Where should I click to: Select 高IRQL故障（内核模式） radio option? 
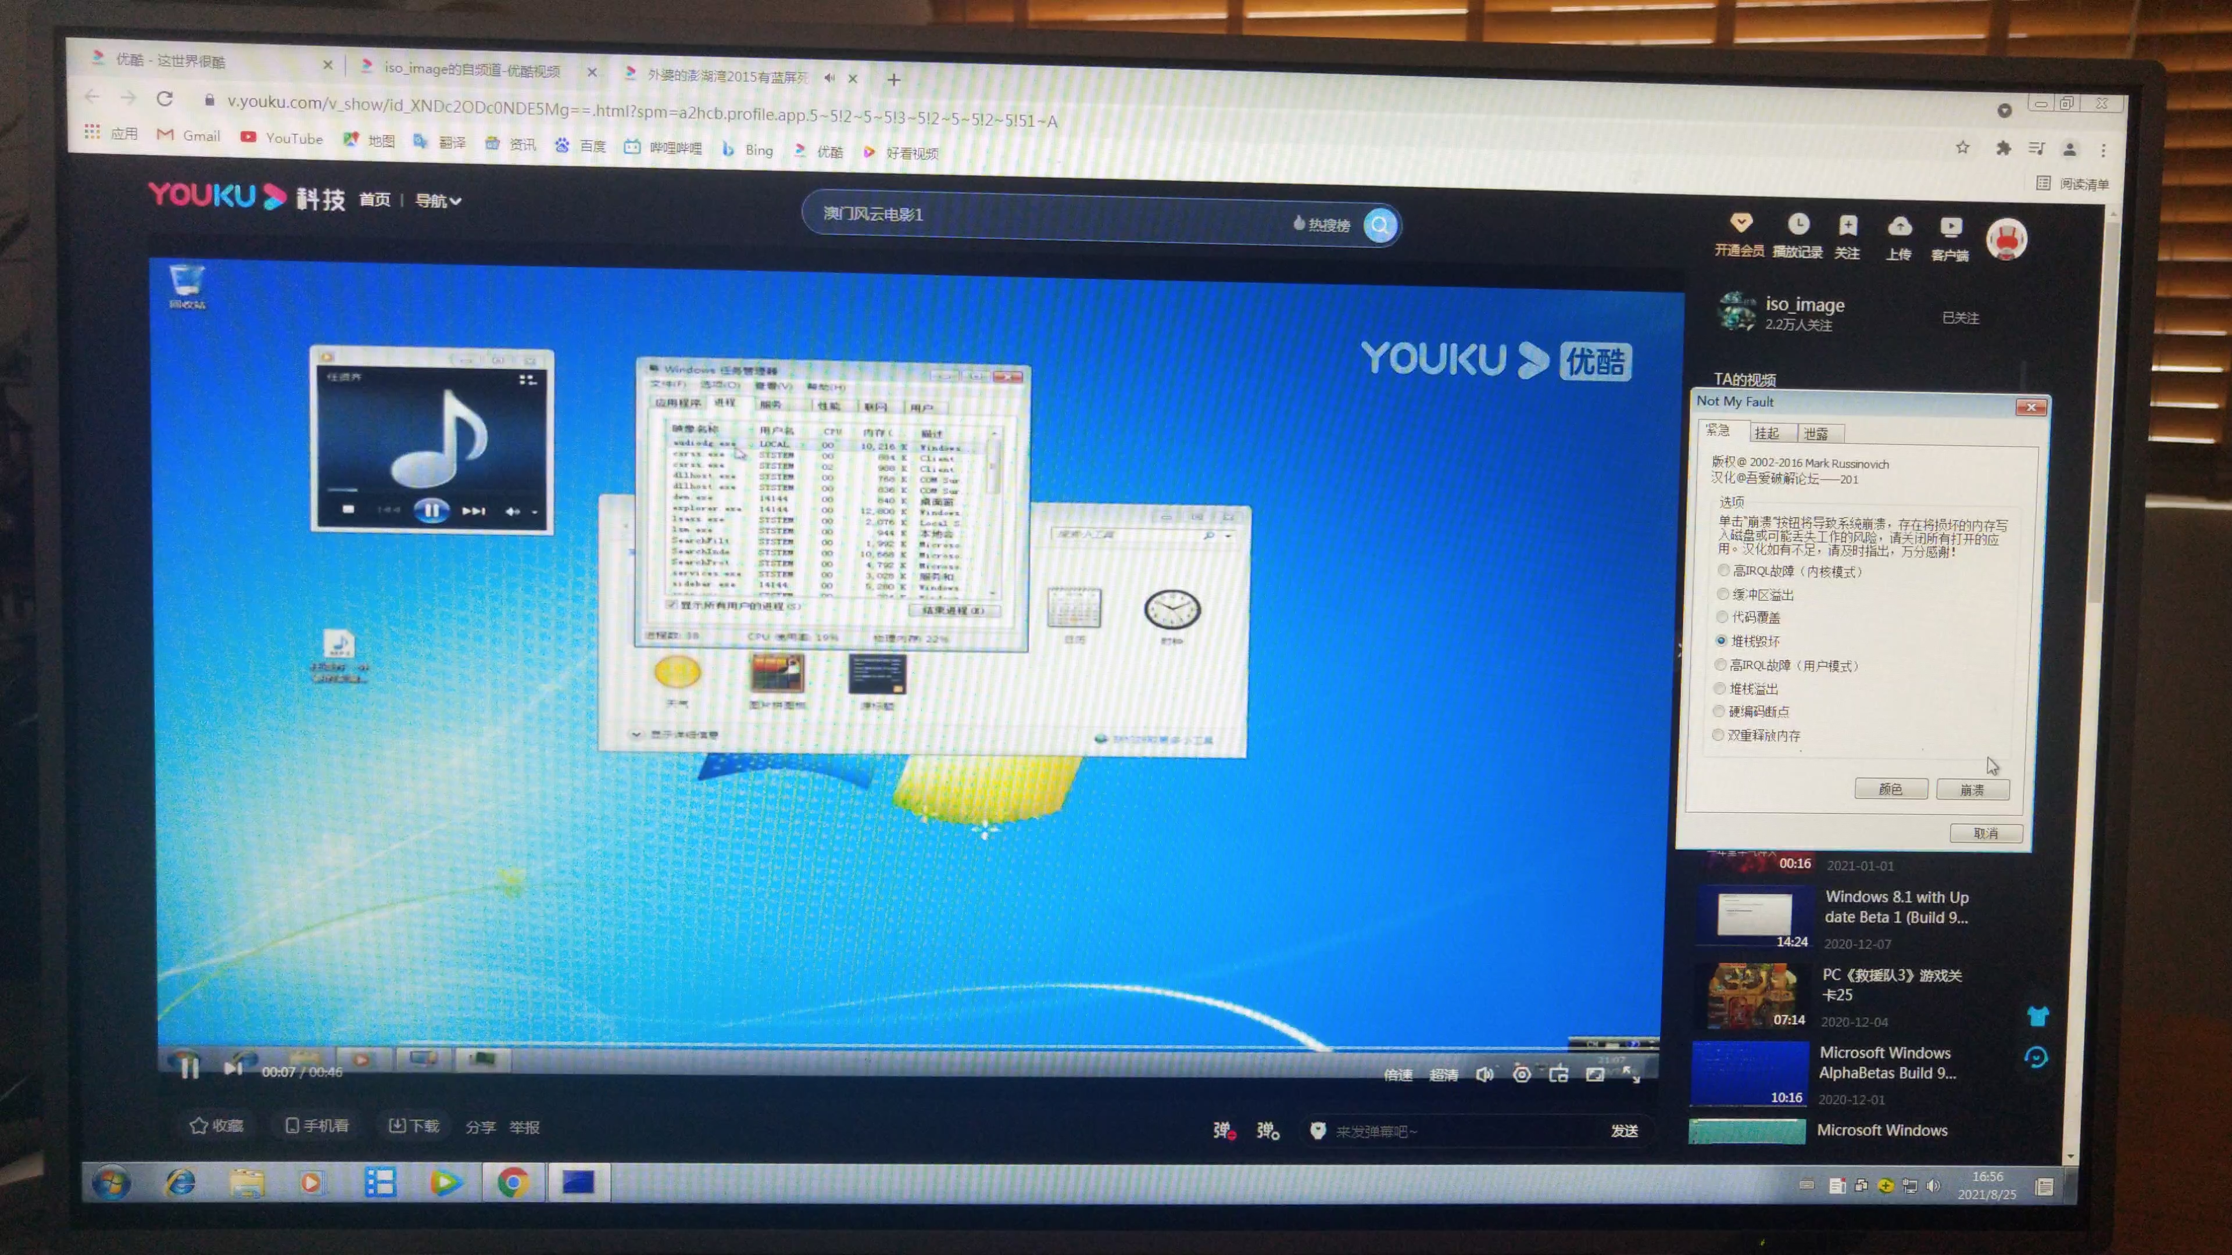click(x=1790, y=571)
